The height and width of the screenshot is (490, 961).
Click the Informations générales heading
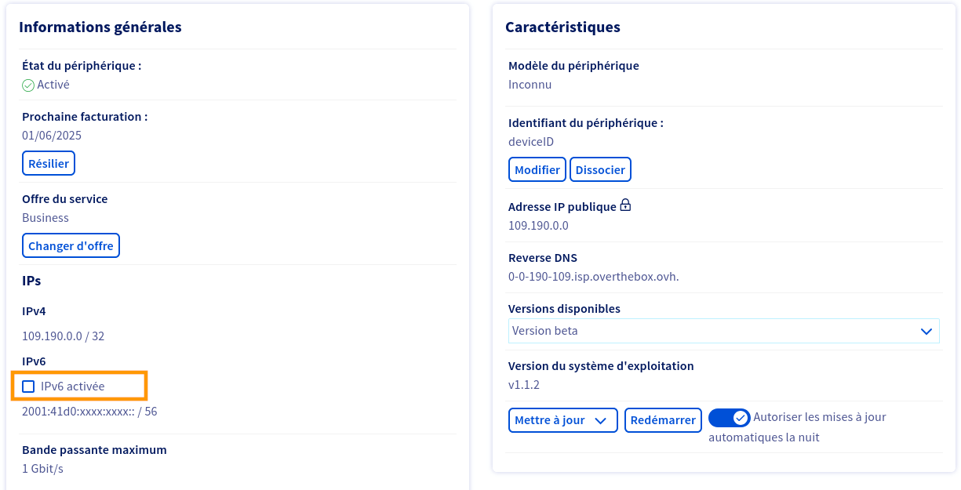[x=100, y=27]
